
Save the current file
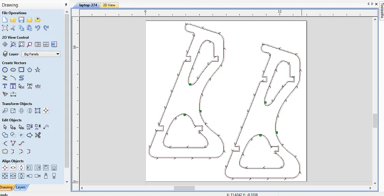coord(21,20)
